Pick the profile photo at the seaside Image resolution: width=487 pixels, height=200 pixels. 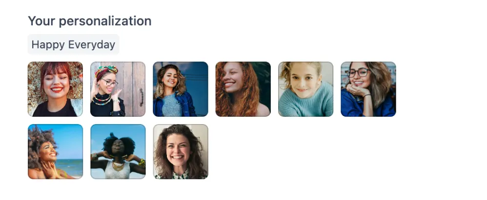pos(55,152)
